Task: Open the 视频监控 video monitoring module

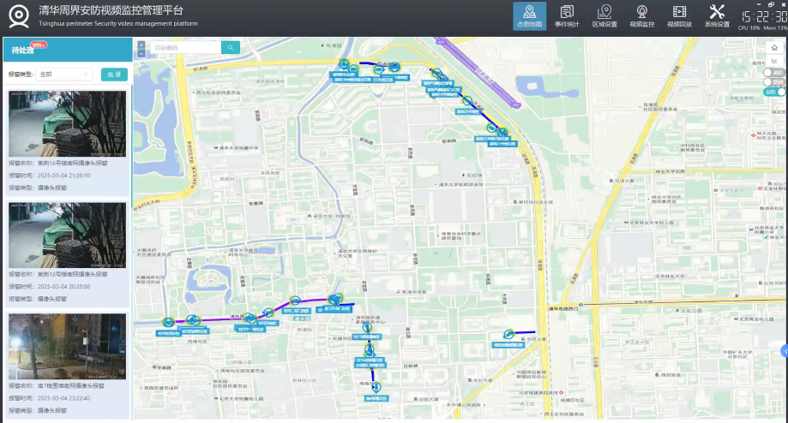Action: pos(641,16)
